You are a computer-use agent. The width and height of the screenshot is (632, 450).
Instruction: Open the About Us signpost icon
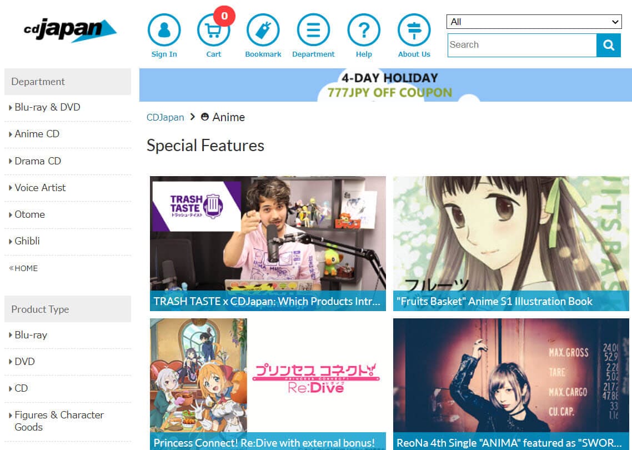414,30
